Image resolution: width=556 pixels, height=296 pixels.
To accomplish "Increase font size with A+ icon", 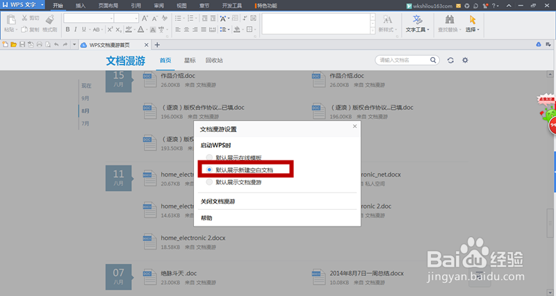I will click(145, 18).
